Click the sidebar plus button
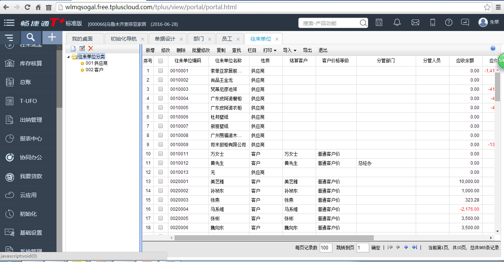 52,37
